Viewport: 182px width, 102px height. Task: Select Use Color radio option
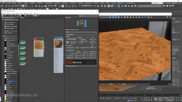[69, 43]
